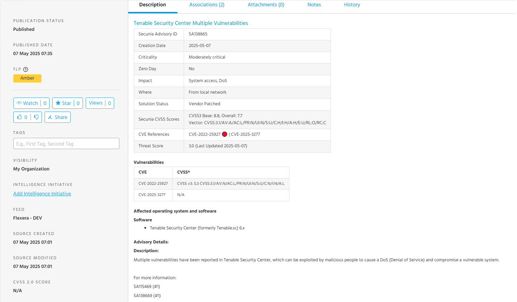Viewport: 517px width, 302px height.
Task: Click the thumbs up like icon
Action: pyautogui.click(x=20, y=117)
